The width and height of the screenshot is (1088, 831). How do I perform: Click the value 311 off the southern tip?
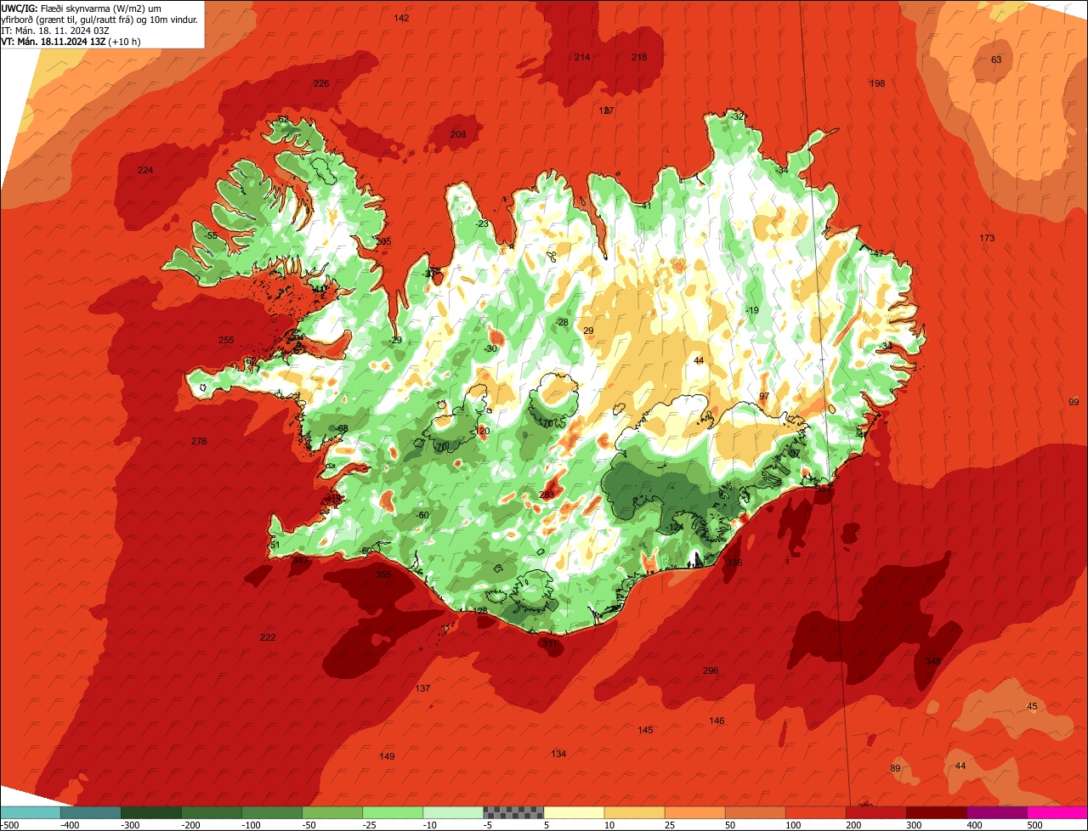[x=551, y=643]
